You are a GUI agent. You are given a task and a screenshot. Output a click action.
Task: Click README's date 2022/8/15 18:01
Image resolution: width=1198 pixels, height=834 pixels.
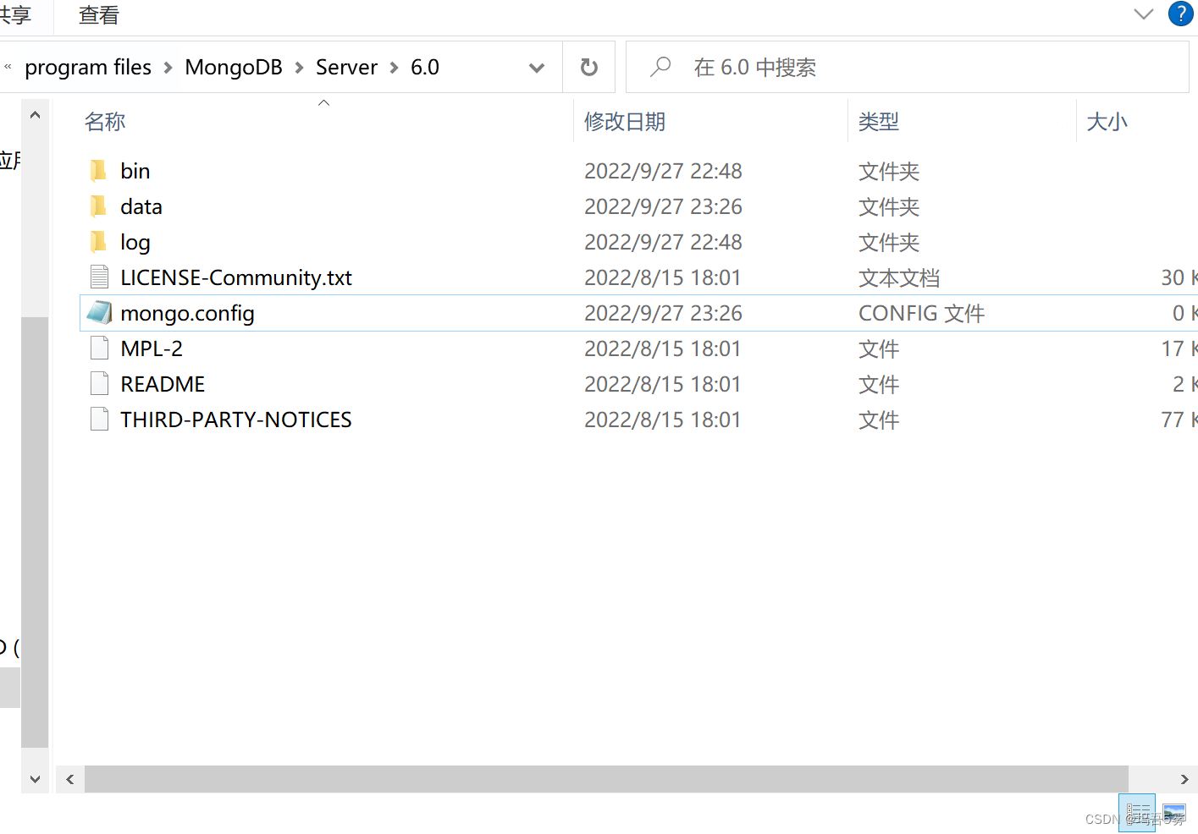pyautogui.click(x=662, y=384)
